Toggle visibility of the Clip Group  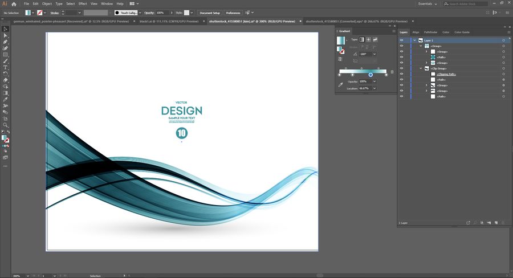point(401,68)
